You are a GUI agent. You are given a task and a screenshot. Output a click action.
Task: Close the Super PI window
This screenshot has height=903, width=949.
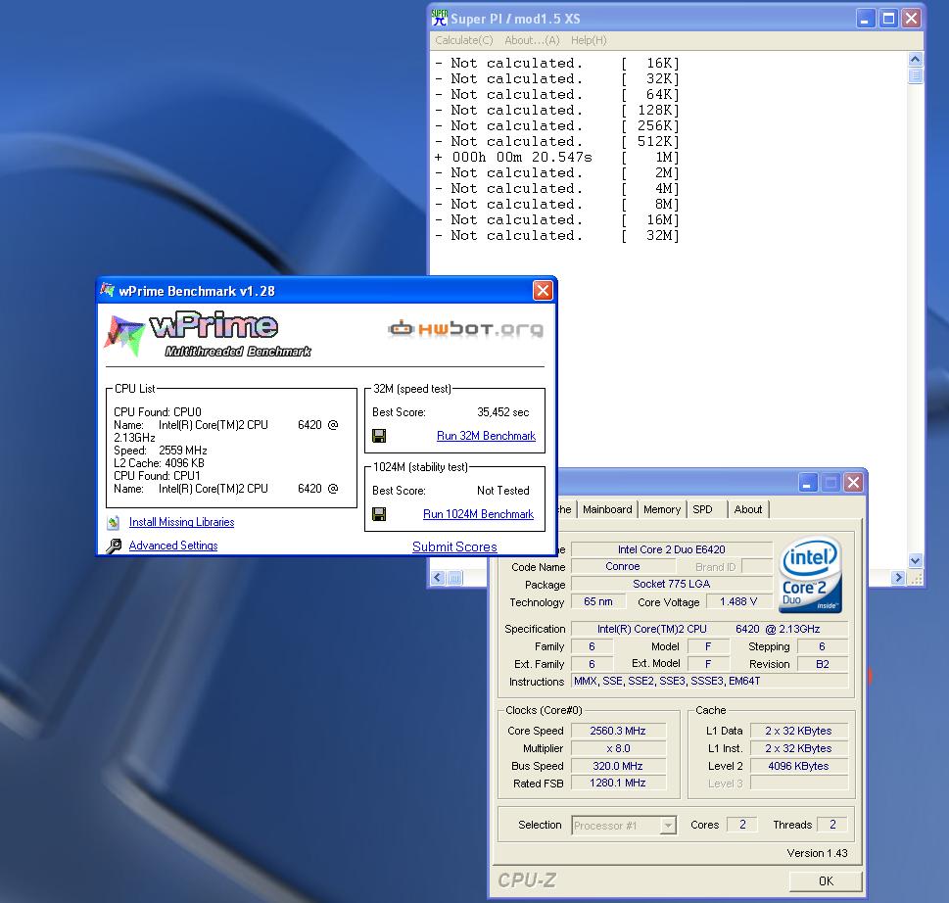pyautogui.click(x=912, y=19)
